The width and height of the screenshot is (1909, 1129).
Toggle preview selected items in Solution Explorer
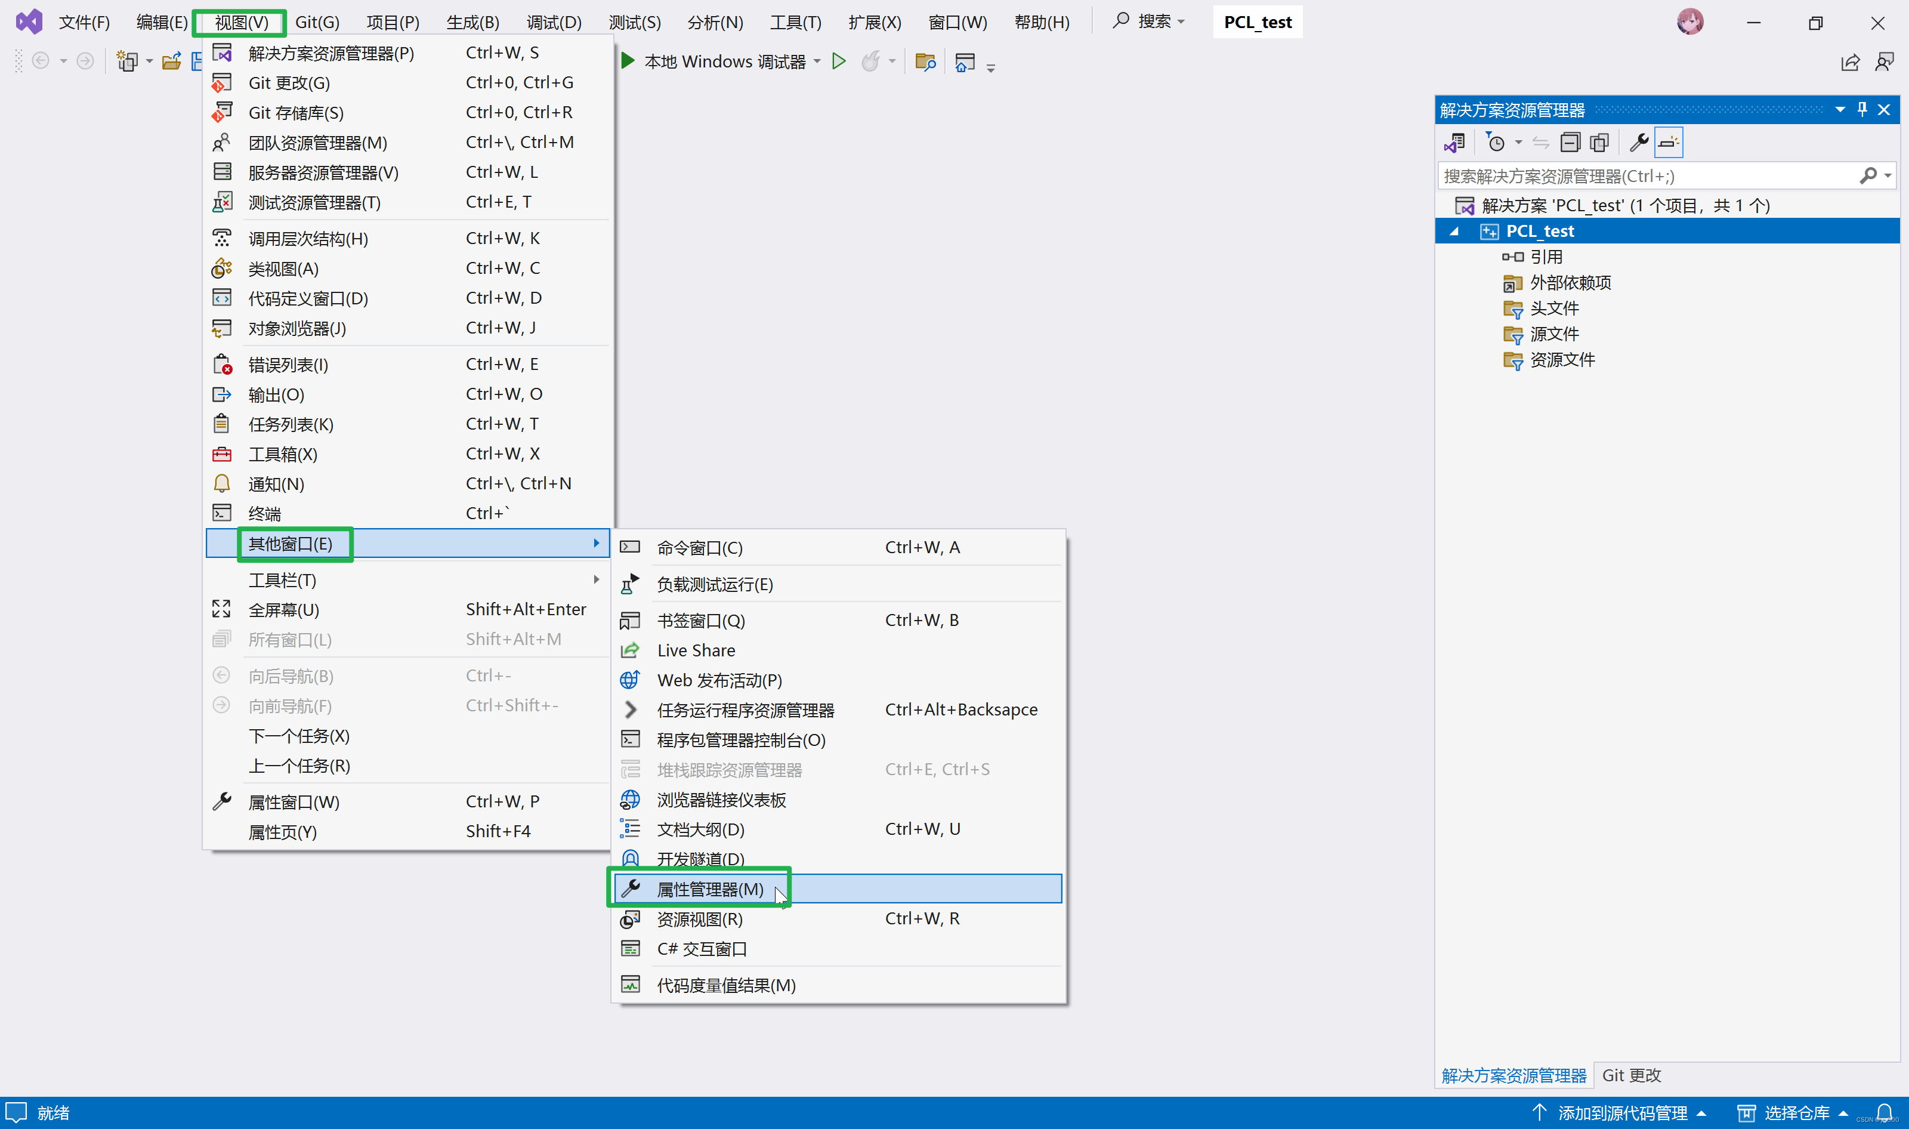[x=1668, y=142]
